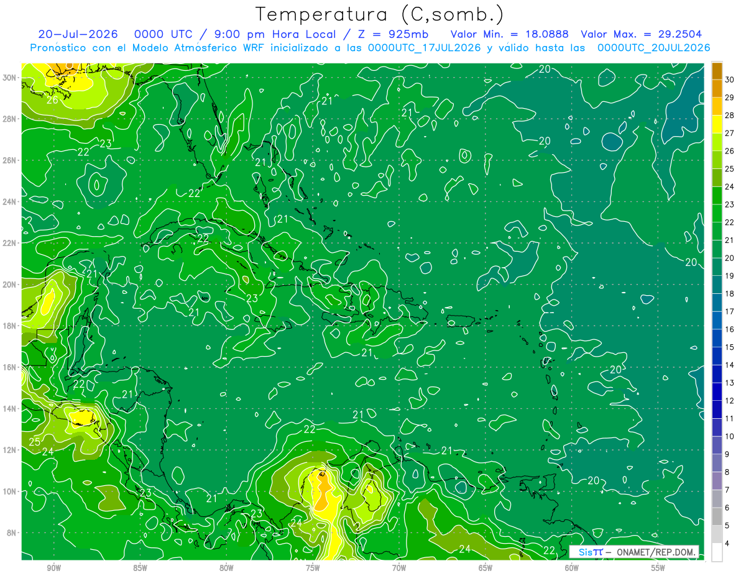Viewport: 746px width, 576px height.
Task: Click the legend value 12
Action: click(730, 401)
